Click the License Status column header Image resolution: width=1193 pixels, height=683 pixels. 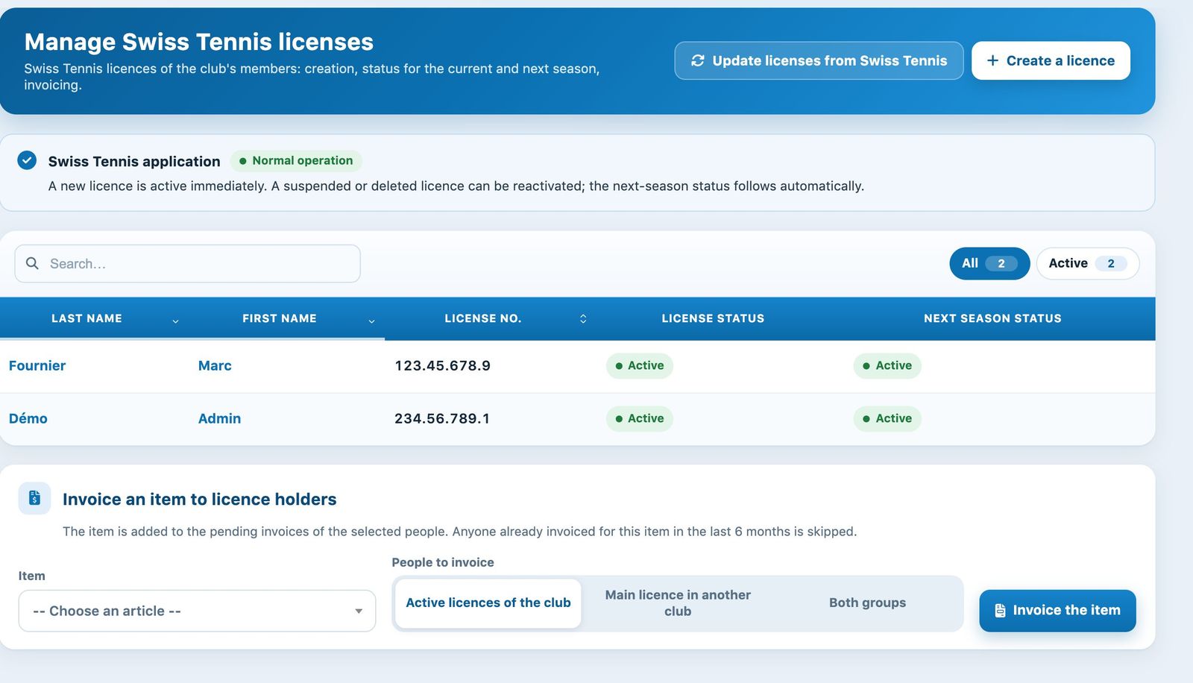point(713,318)
